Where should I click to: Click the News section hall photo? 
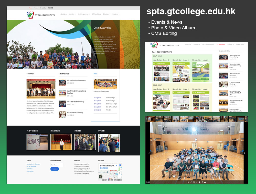pos(105,84)
